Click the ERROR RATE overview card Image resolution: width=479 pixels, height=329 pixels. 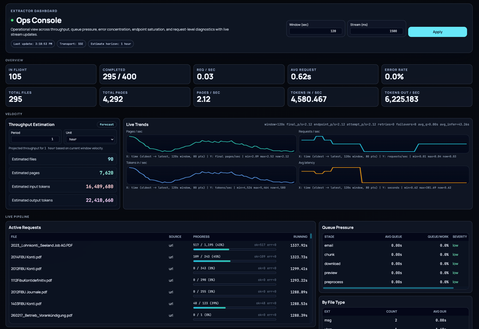(x=427, y=74)
